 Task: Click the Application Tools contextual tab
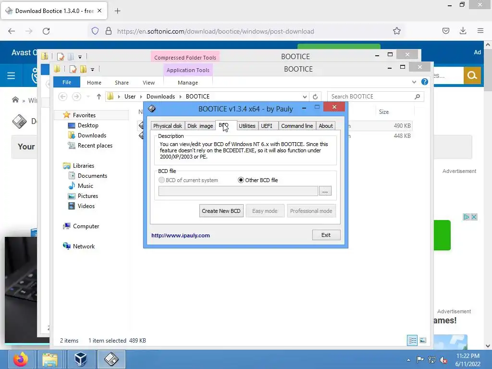point(188,70)
